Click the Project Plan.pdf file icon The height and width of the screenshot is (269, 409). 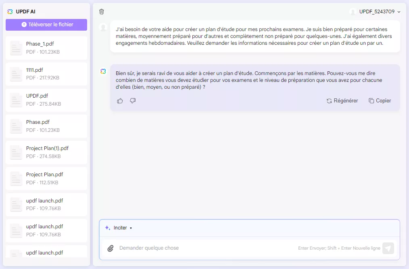pyautogui.click(x=16, y=179)
